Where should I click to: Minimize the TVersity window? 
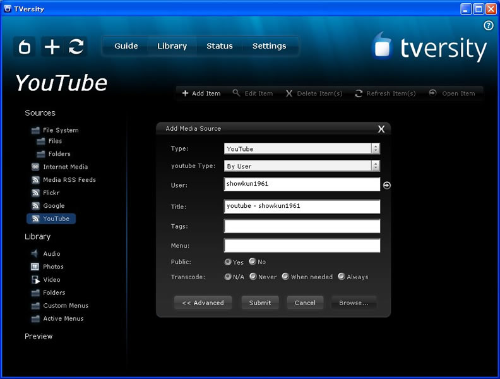click(466, 9)
